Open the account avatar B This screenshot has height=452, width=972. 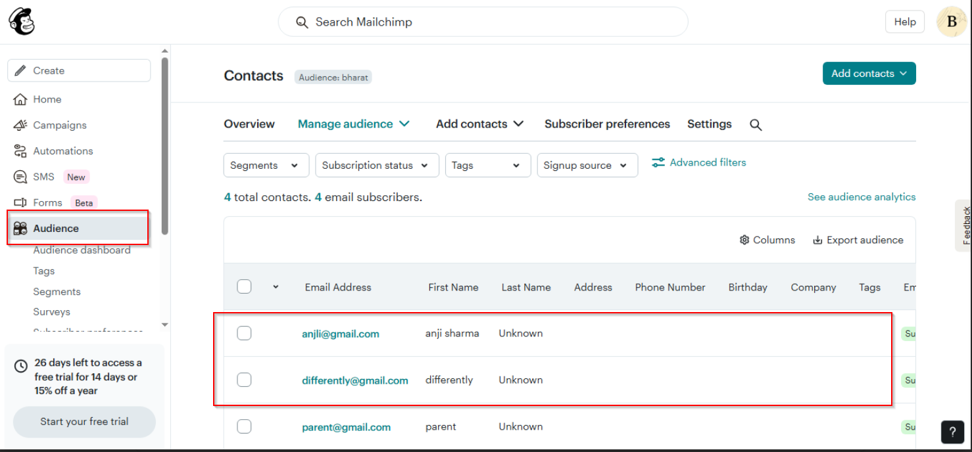pos(951,22)
